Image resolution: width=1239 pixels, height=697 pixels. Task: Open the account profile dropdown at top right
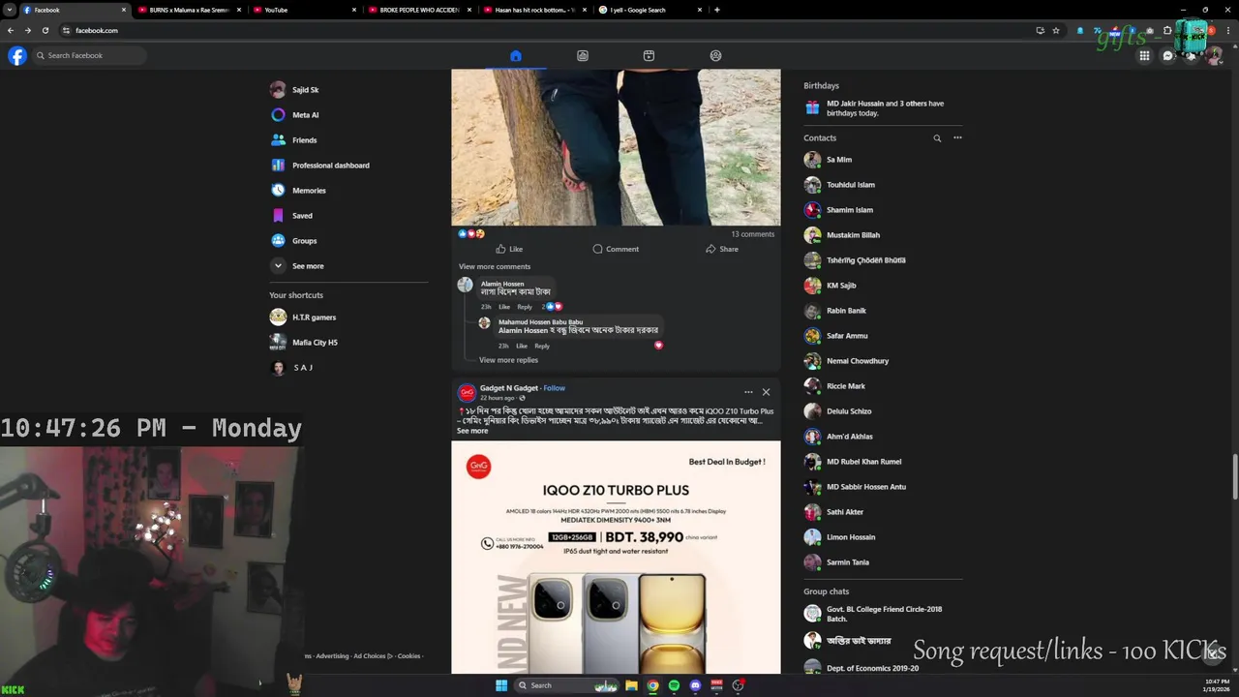pyautogui.click(x=1215, y=56)
